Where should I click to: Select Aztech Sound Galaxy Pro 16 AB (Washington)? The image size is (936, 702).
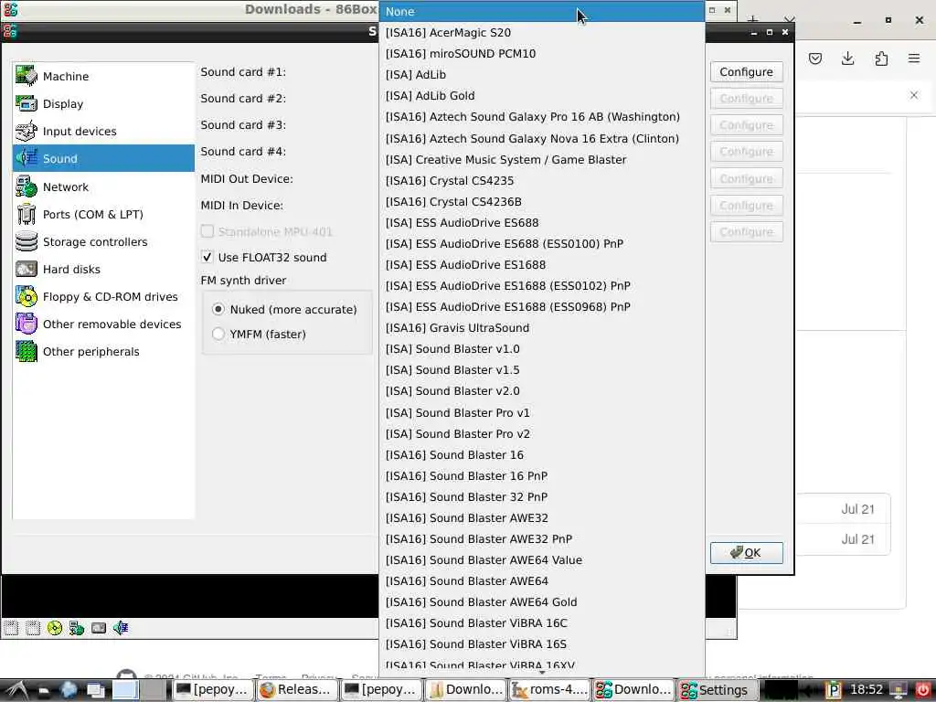pyautogui.click(x=541, y=116)
